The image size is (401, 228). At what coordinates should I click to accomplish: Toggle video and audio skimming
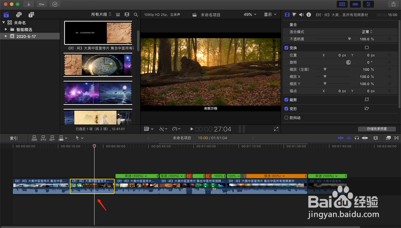point(340,138)
